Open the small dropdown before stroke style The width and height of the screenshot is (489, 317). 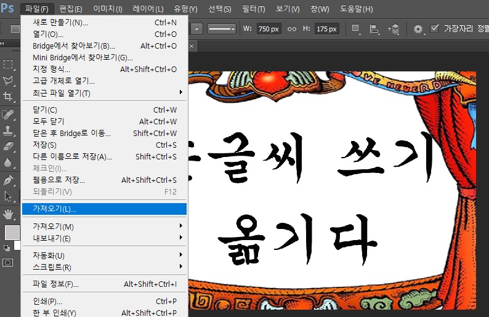(x=196, y=29)
